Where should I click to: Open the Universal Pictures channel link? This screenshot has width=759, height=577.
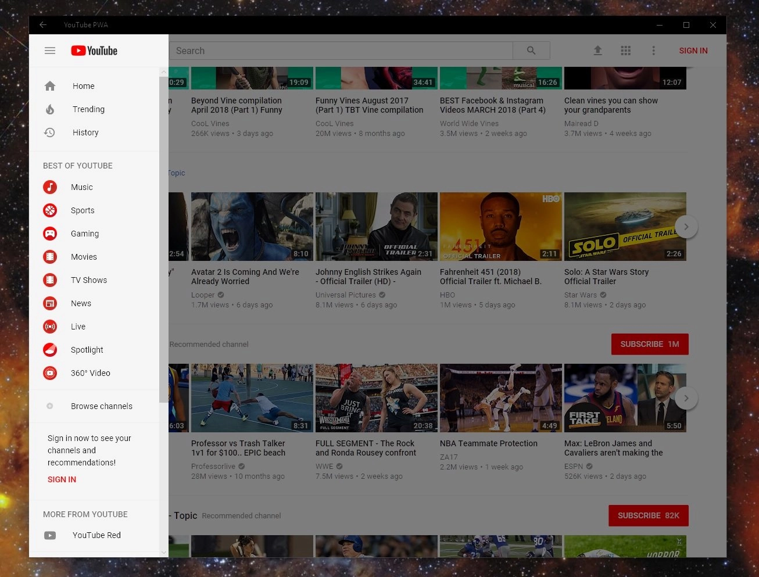click(x=346, y=295)
